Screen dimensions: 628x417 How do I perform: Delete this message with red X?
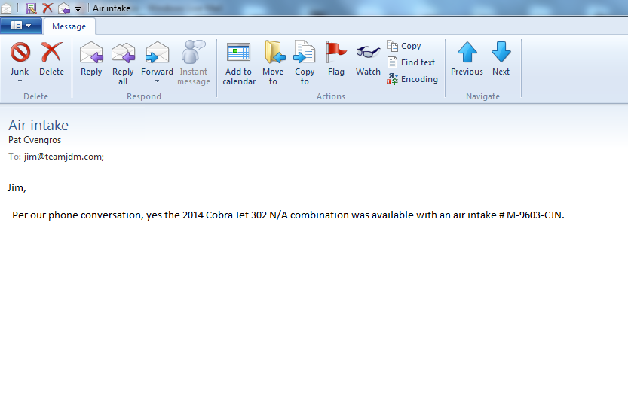click(52, 59)
